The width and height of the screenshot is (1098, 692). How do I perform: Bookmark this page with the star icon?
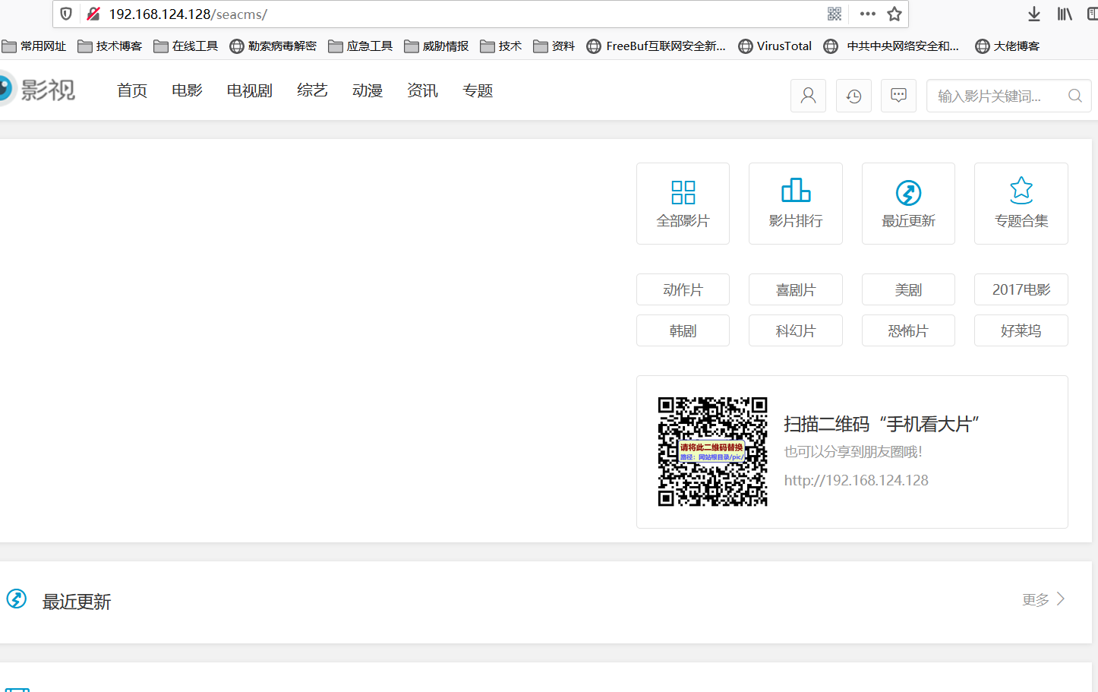pos(894,14)
